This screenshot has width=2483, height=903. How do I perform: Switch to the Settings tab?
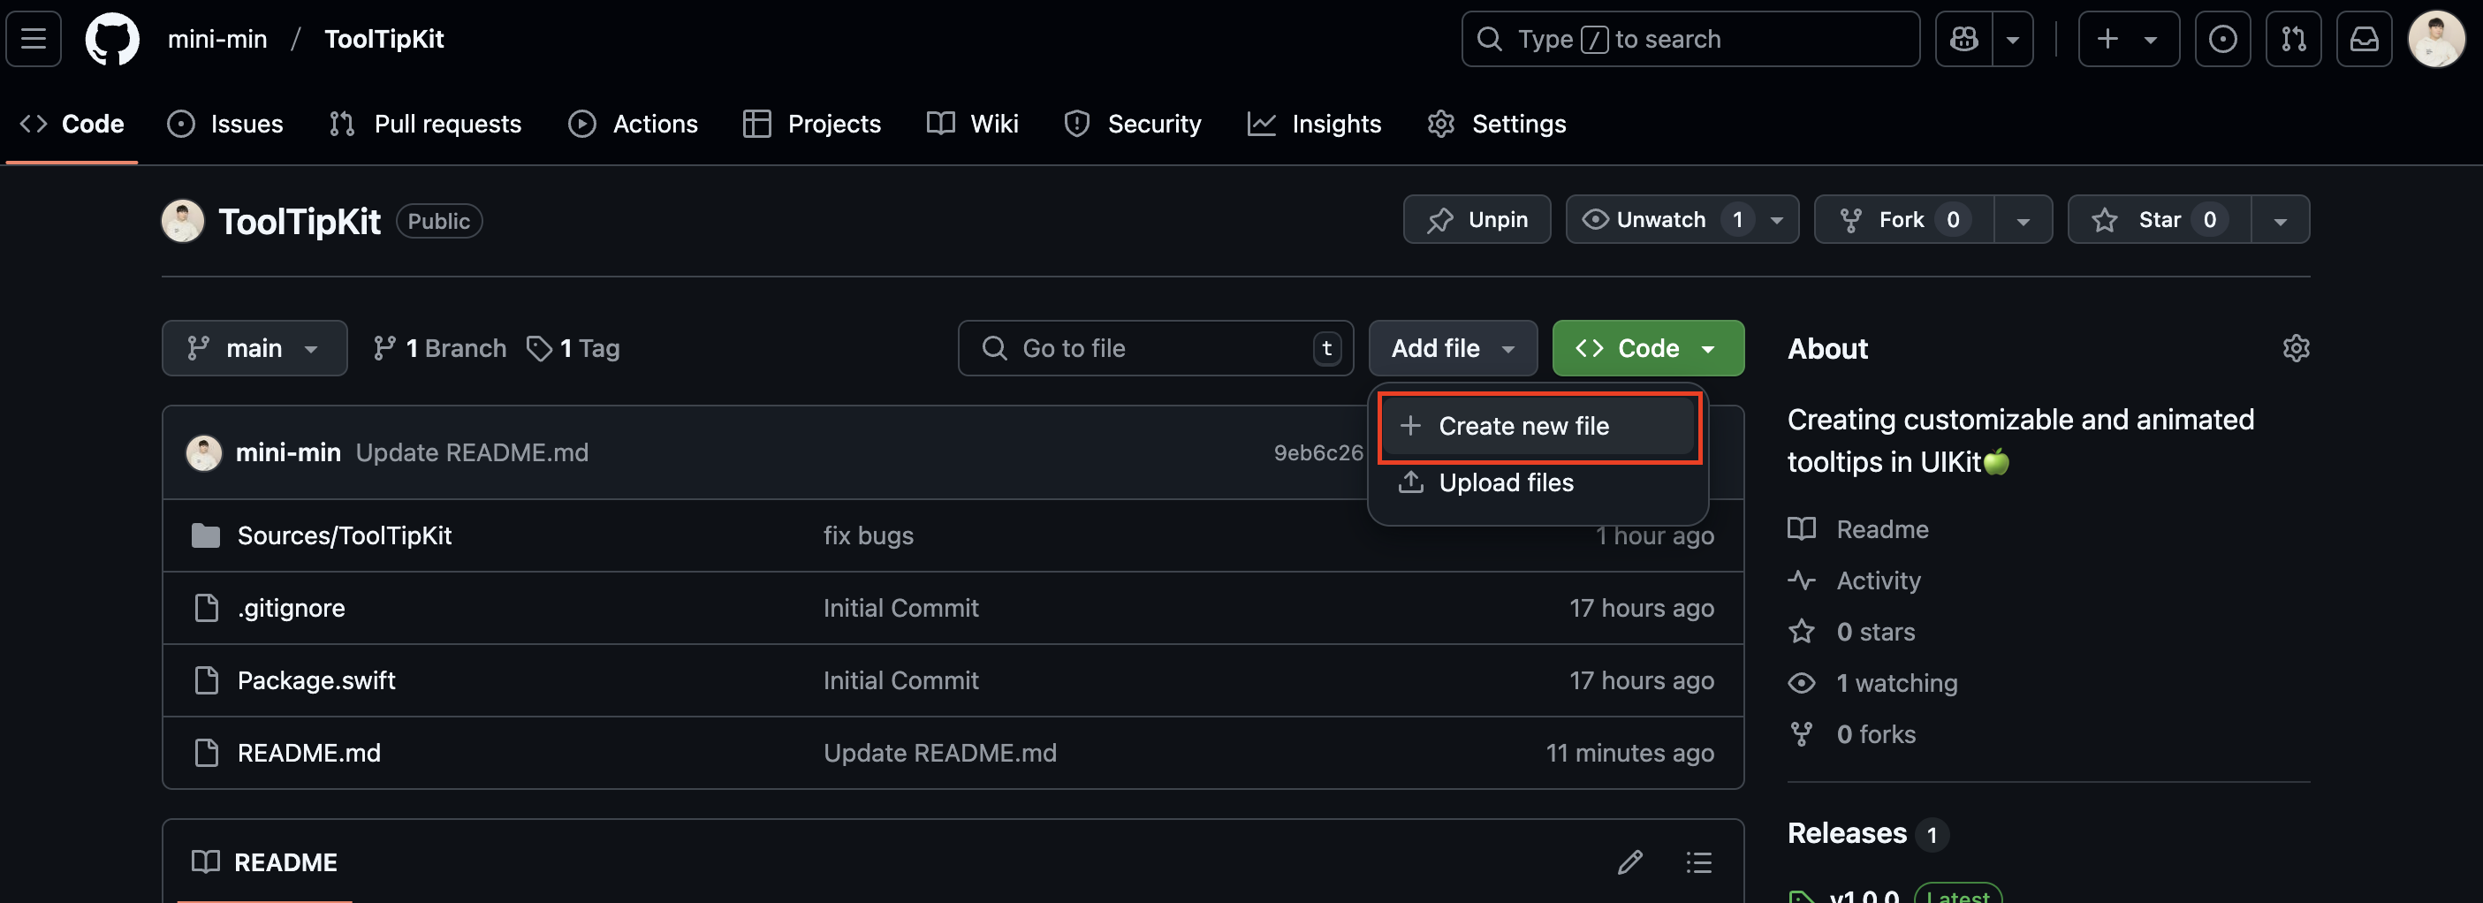tap(1496, 125)
